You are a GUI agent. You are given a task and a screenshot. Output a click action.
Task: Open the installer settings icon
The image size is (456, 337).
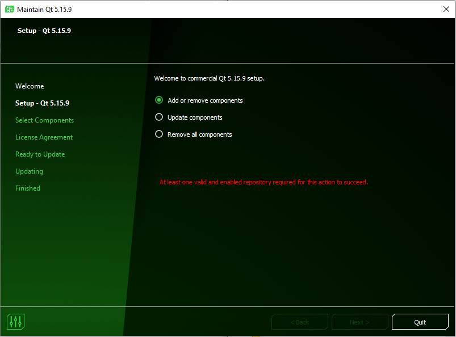tap(16, 322)
